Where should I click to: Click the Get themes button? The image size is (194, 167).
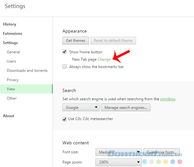pos(76,41)
